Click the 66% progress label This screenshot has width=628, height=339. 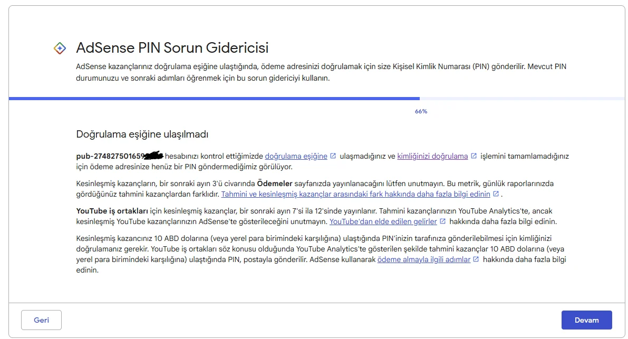(x=421, y=111)
